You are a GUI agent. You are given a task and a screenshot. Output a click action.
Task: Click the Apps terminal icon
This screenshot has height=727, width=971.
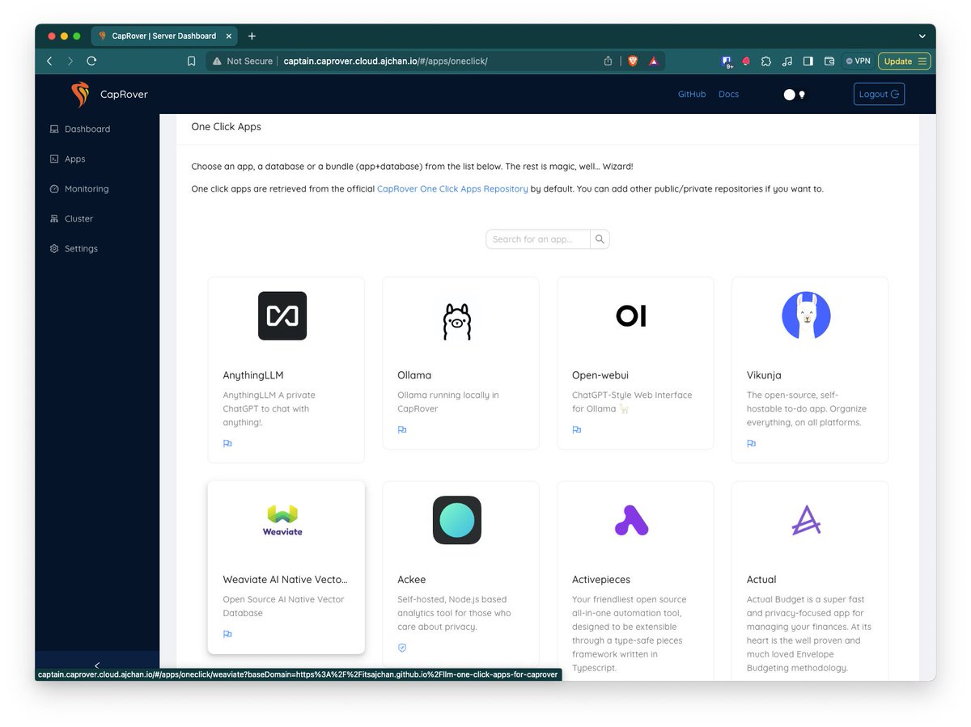click(54, 159)
